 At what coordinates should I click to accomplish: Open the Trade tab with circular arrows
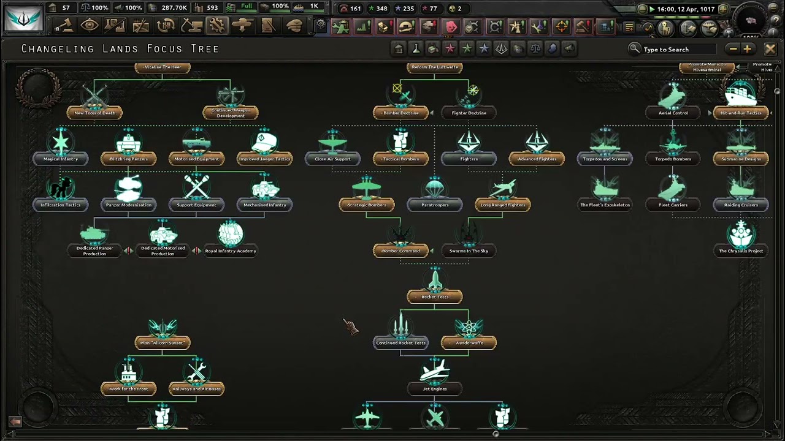click(x=166, y=25)
